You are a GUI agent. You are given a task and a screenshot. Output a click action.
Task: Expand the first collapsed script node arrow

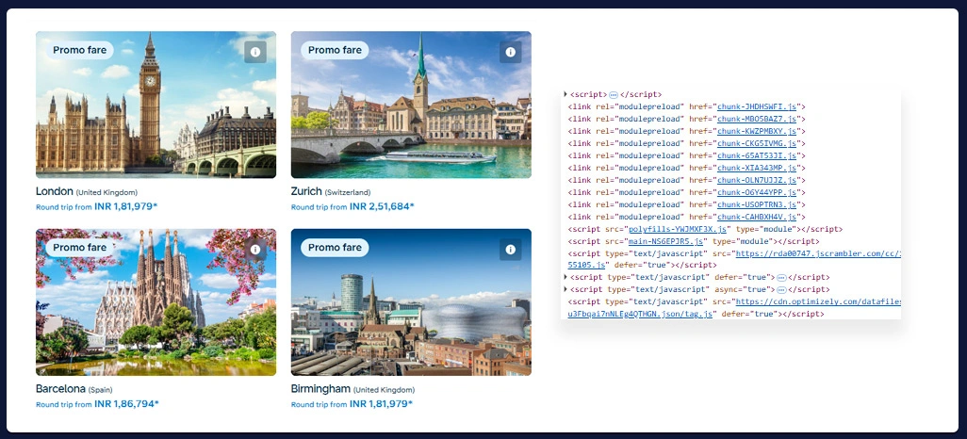(x=565, y=94)
